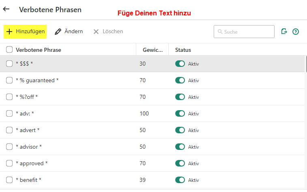Image resolution: width=307 pixels, height=192 pixels.
Task: Switch off Aktiv for '* benefit *'
Action: point(180,180)
